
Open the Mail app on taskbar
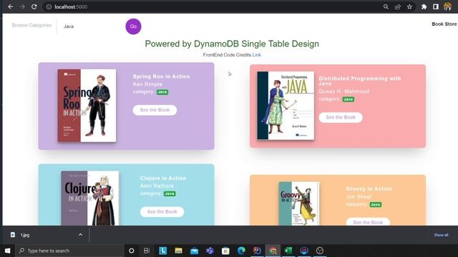[194, 251]
